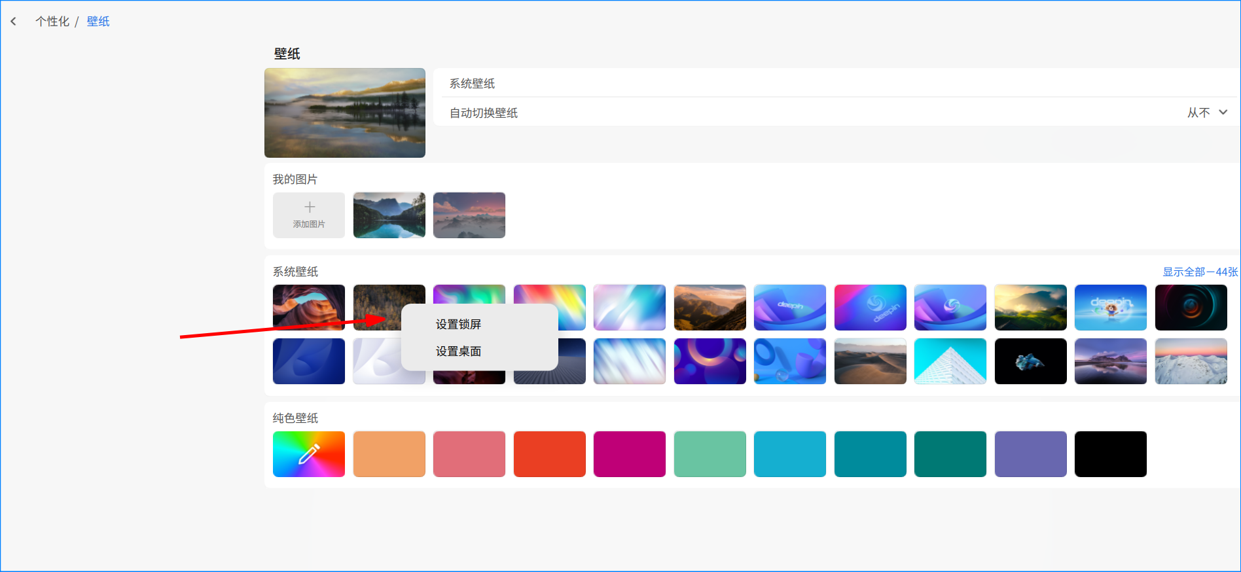Pick the cyan white pyramid building wallpaper
The image size is (1241, 572).
(x=950, y=361)
